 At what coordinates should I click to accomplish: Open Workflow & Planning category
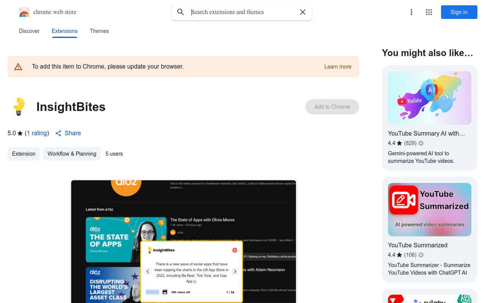tap(72, 154)
